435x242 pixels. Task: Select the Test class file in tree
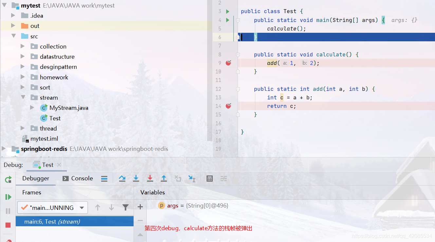[55, 118]
